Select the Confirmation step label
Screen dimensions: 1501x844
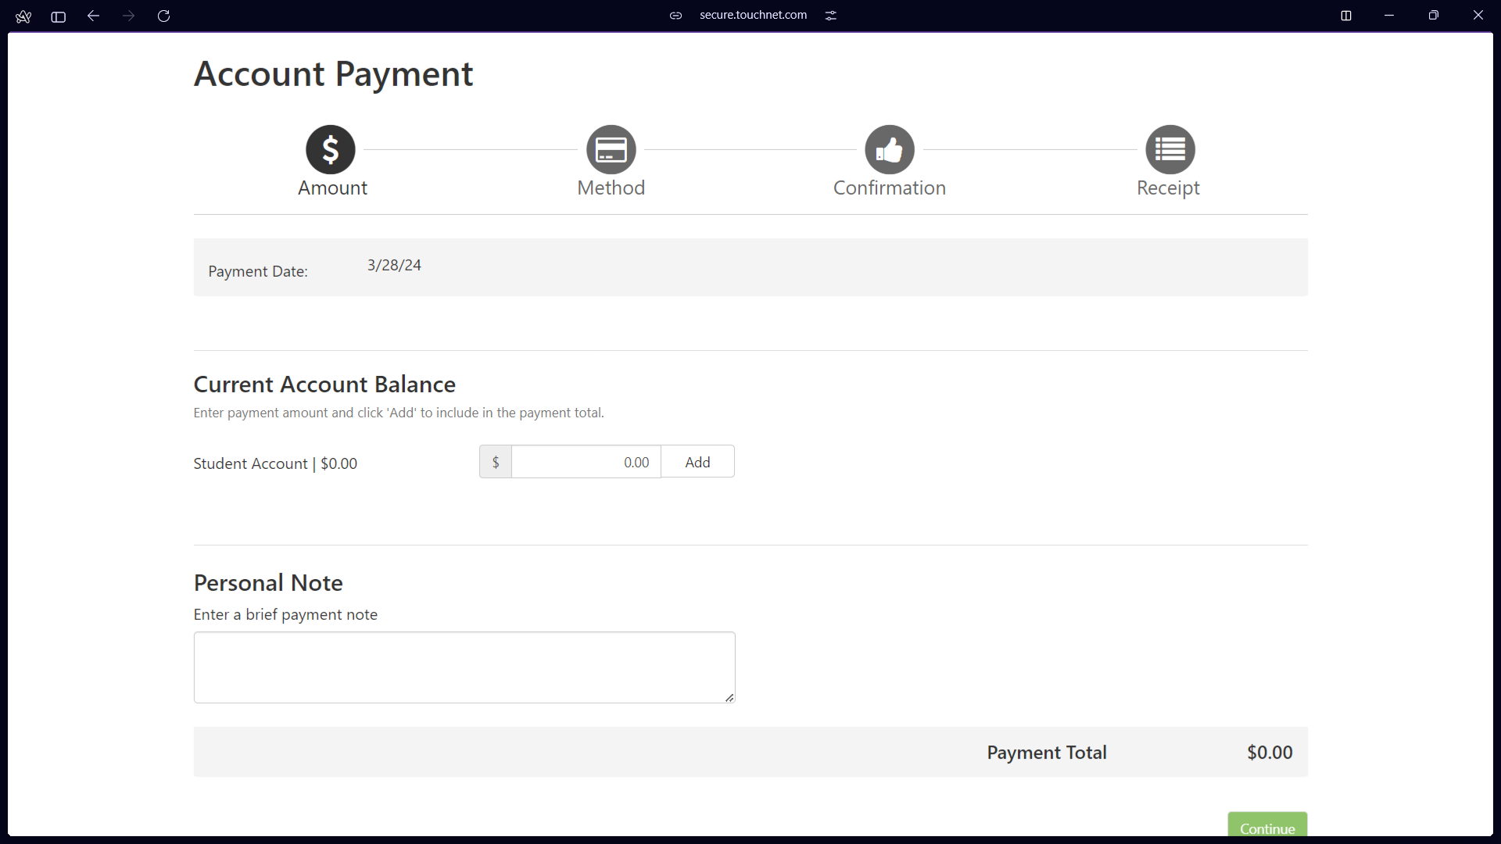(x=889, y=188)
